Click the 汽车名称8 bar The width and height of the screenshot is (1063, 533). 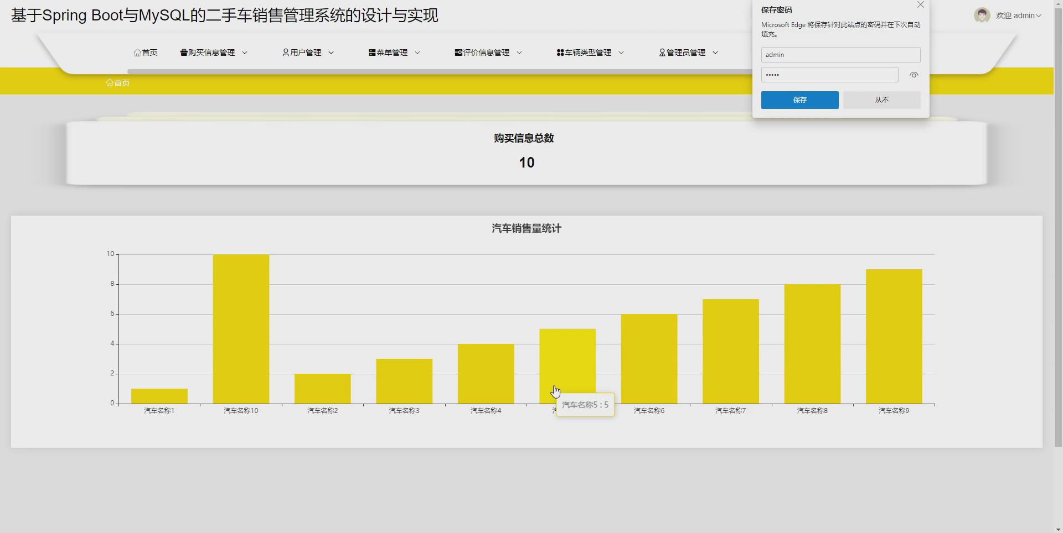813,344
